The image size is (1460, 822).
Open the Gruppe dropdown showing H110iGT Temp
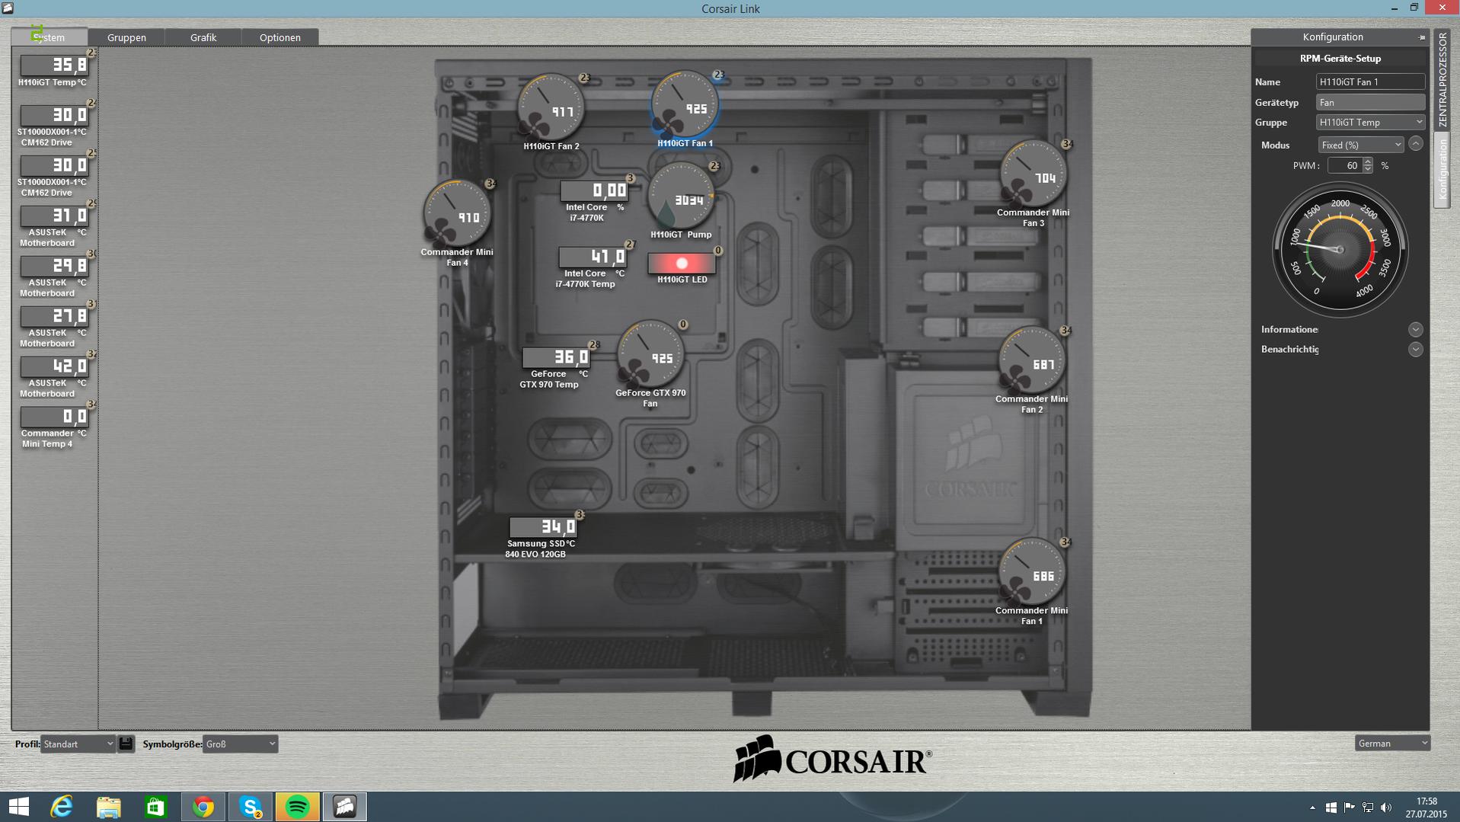(x=1370, y=122)
